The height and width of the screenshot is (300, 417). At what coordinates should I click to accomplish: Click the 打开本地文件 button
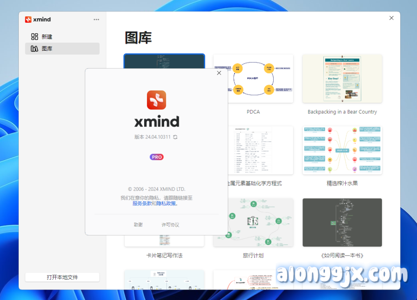coord(62,277)
